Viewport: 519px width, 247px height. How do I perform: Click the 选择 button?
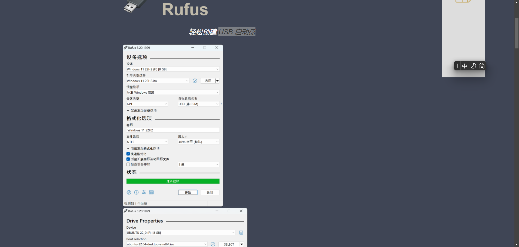tap(208, 81)
